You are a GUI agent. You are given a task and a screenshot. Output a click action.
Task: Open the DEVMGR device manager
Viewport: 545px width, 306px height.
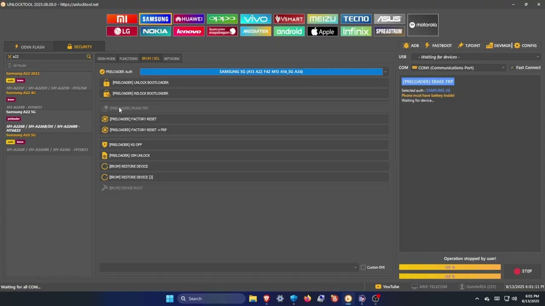pyautogui.click(x=498, y=45)
